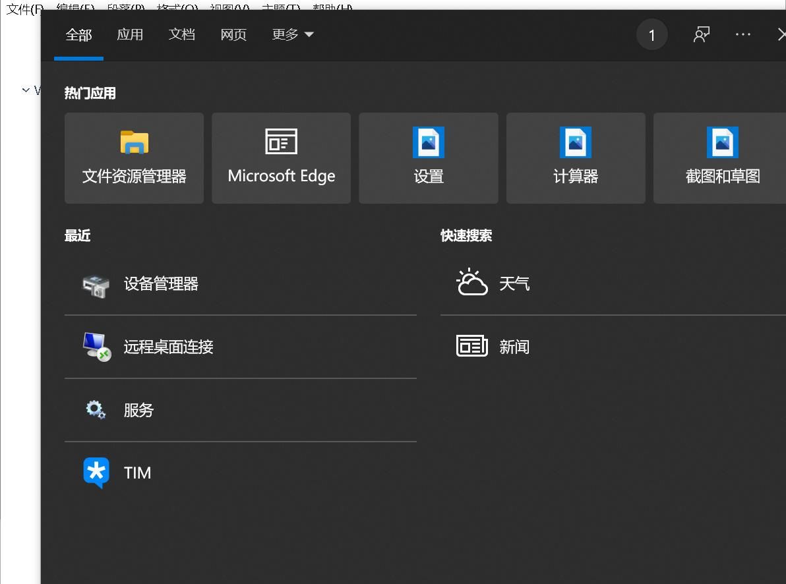Open 设备管理器 from recent items
The width and height of the screenshot is (786, 584).
point(161,284)
